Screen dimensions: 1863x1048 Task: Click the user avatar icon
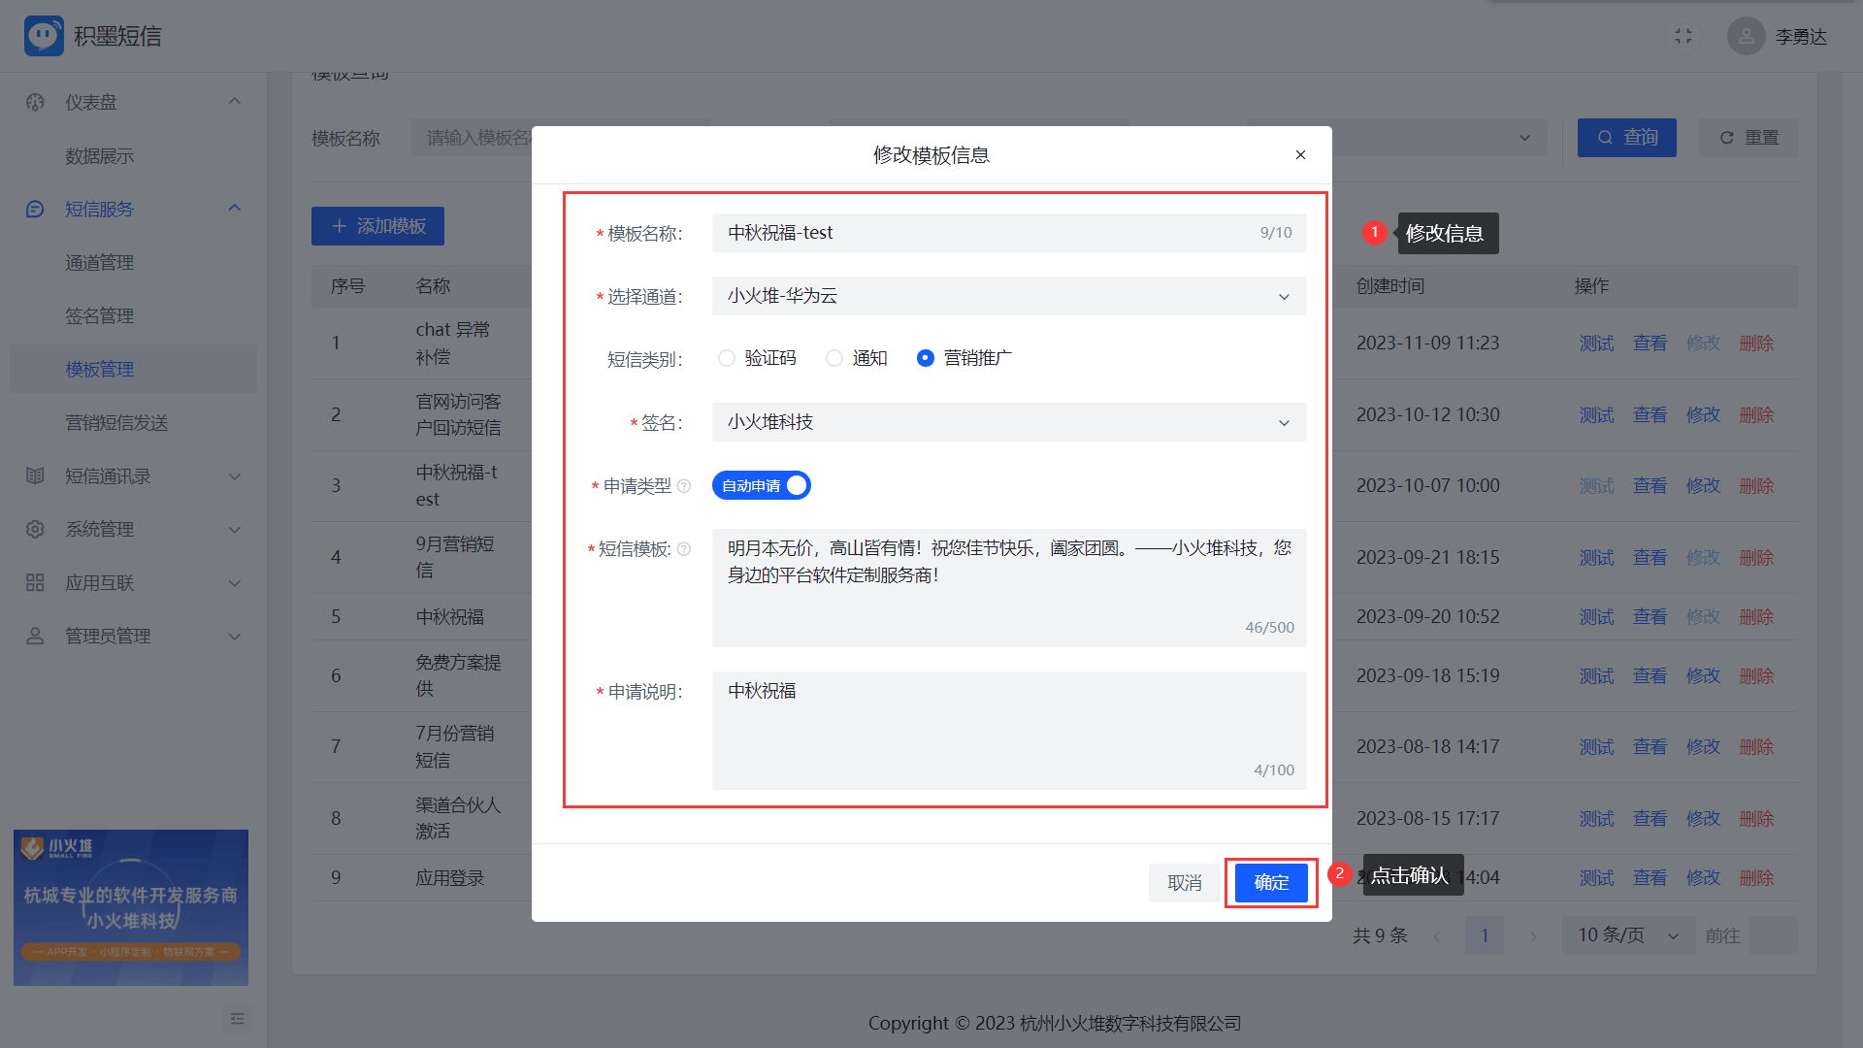(x=1746, y=36)
